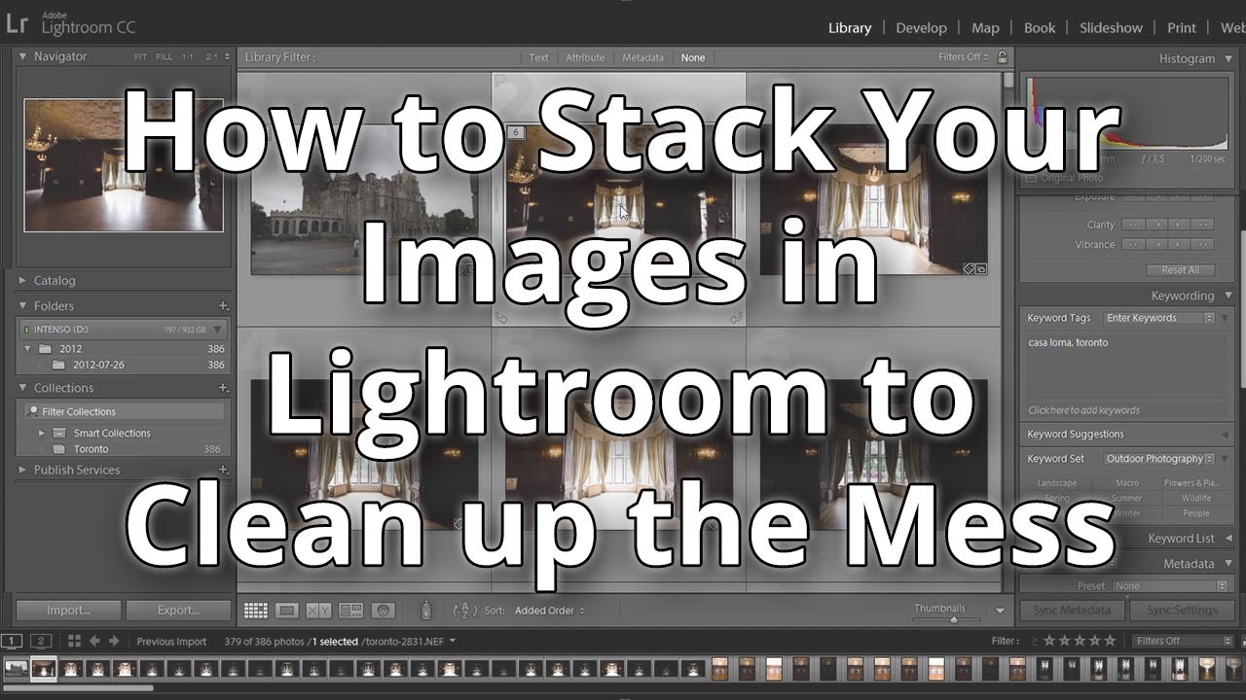1246x700 pixels.
Task: Click the Filter Collections search field
Action: click(124, 412)
